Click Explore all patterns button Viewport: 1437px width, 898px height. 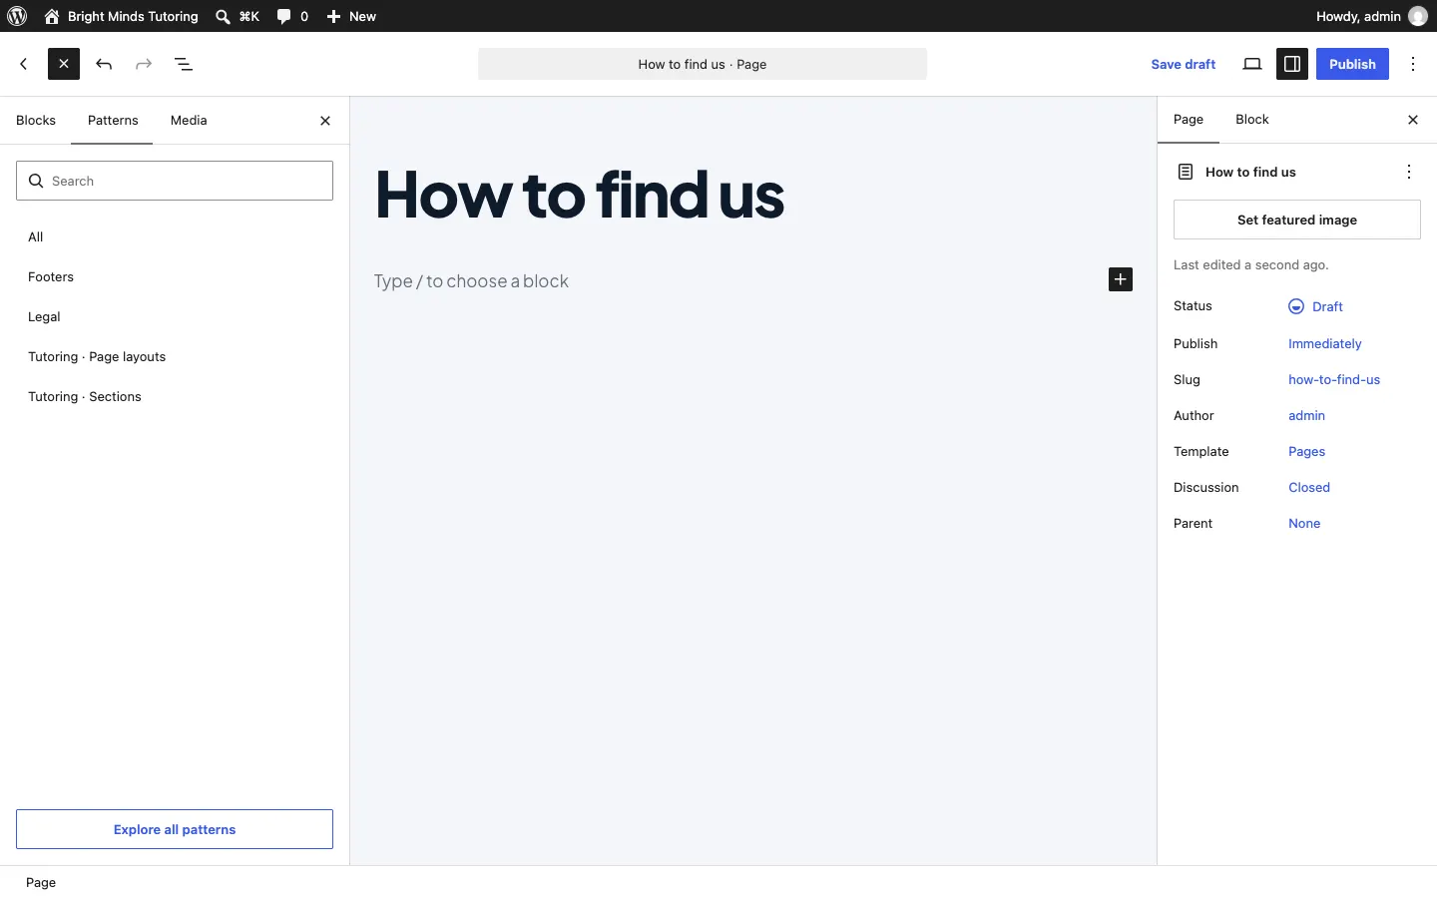tap(175, 829)
